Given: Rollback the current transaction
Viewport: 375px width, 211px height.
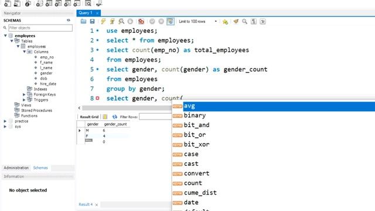Looking at the screenshot, I should (x=161, y=22).
